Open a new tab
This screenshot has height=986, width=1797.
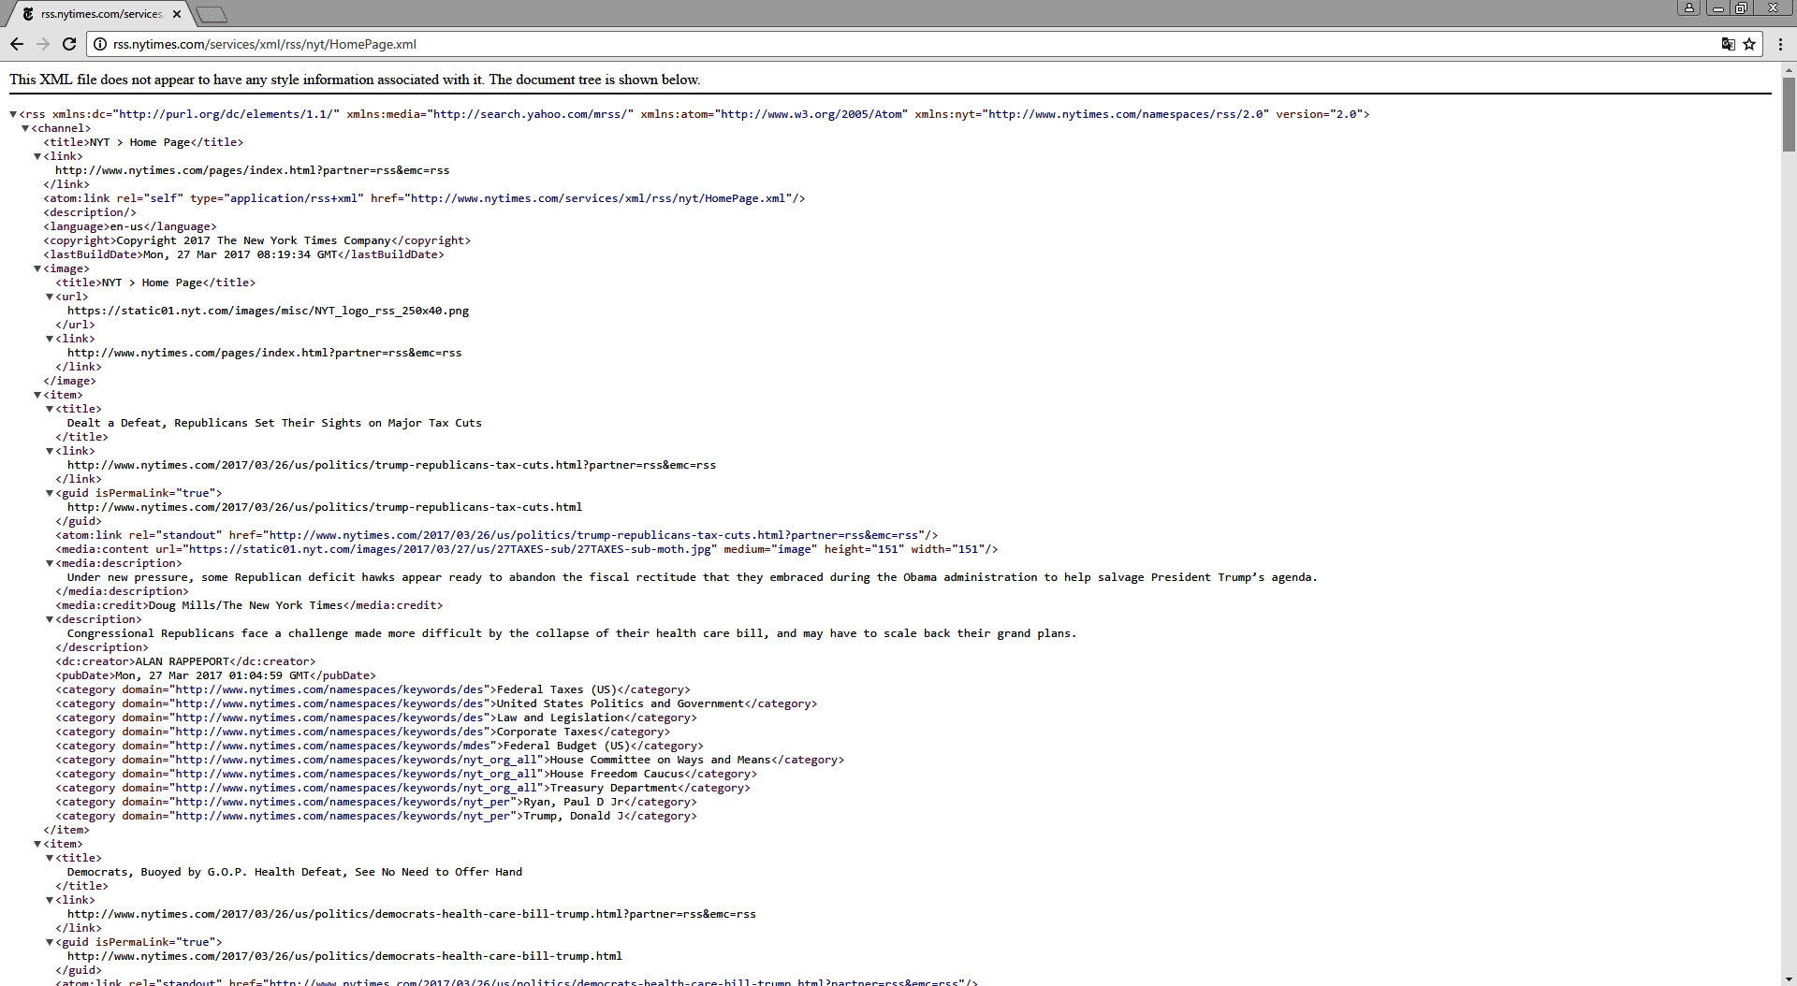coord(212,14)
